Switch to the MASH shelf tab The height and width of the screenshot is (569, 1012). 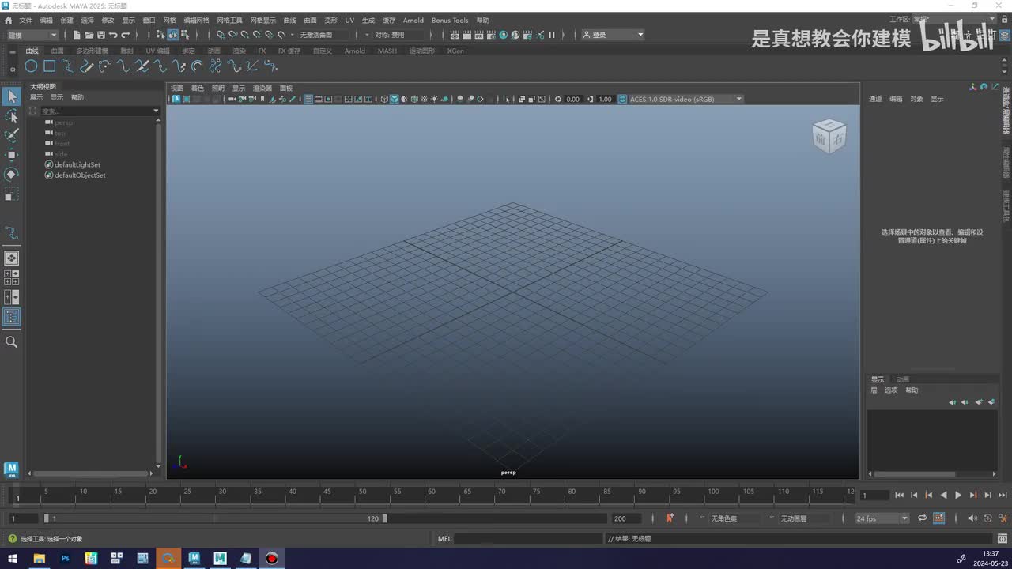(387, 51)
